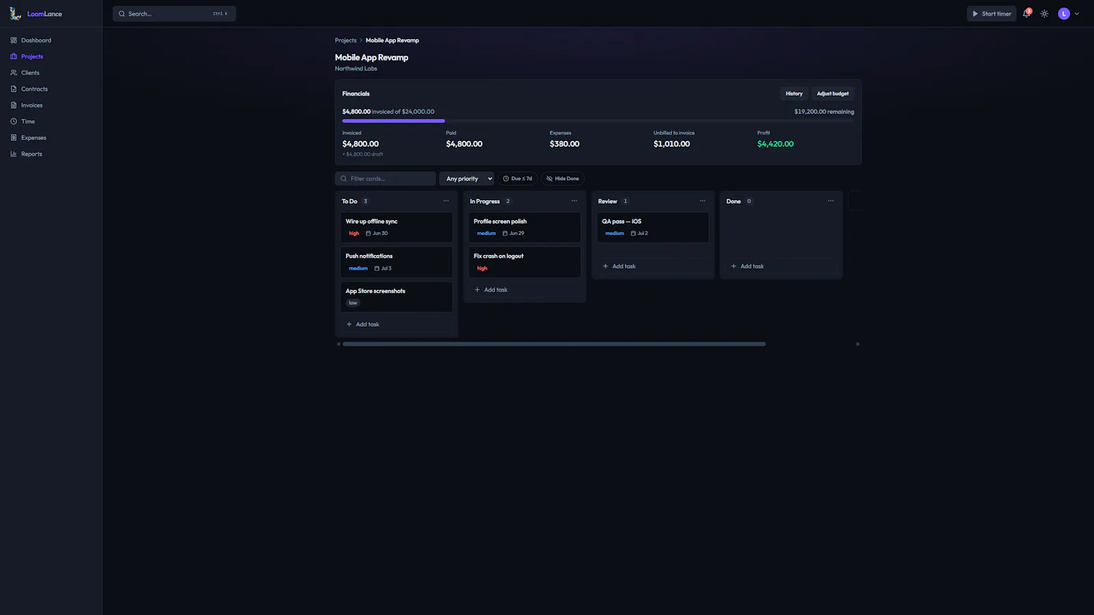This screenshot has width=1094, height=615.
Task: Click the Expenses sidebar icon
Action: [14, 137]
